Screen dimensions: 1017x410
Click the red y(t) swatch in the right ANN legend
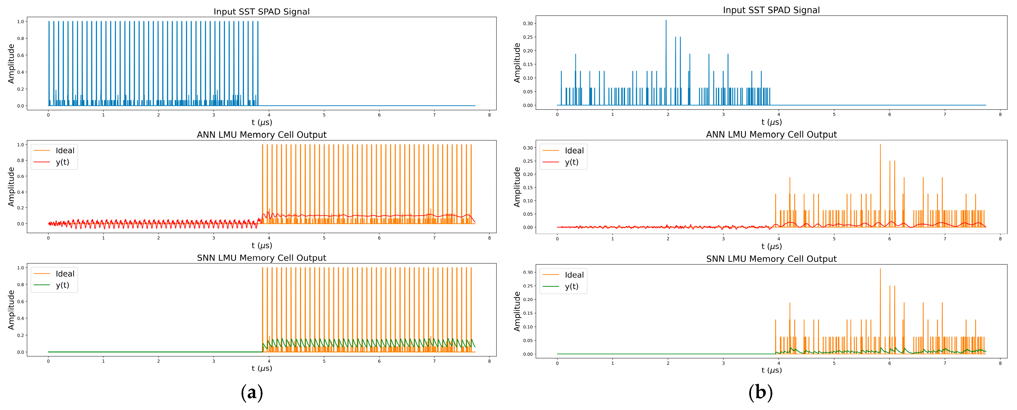(551, 162)
